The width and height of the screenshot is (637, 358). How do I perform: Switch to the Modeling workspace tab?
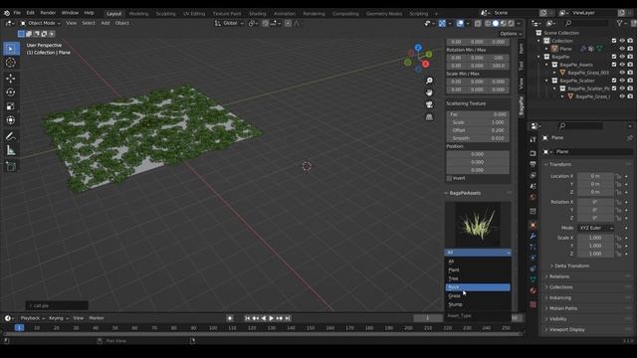click(138, 13)
